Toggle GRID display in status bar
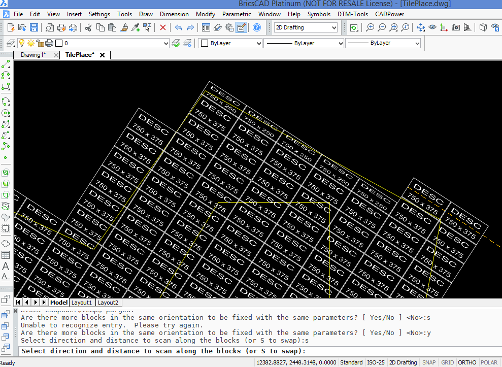This screenshot has width=502, height=367. click(447, 362)
